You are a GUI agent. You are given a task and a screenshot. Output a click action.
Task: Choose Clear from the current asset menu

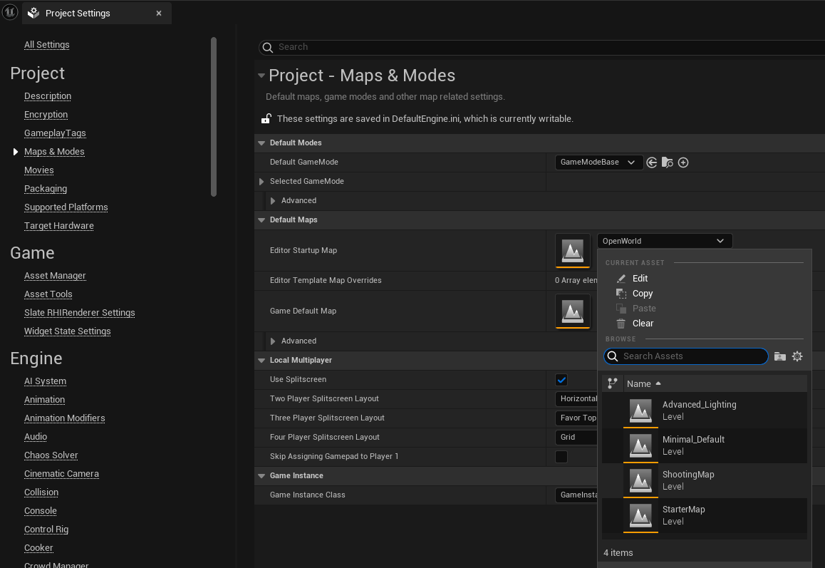(x=643, y=324)
